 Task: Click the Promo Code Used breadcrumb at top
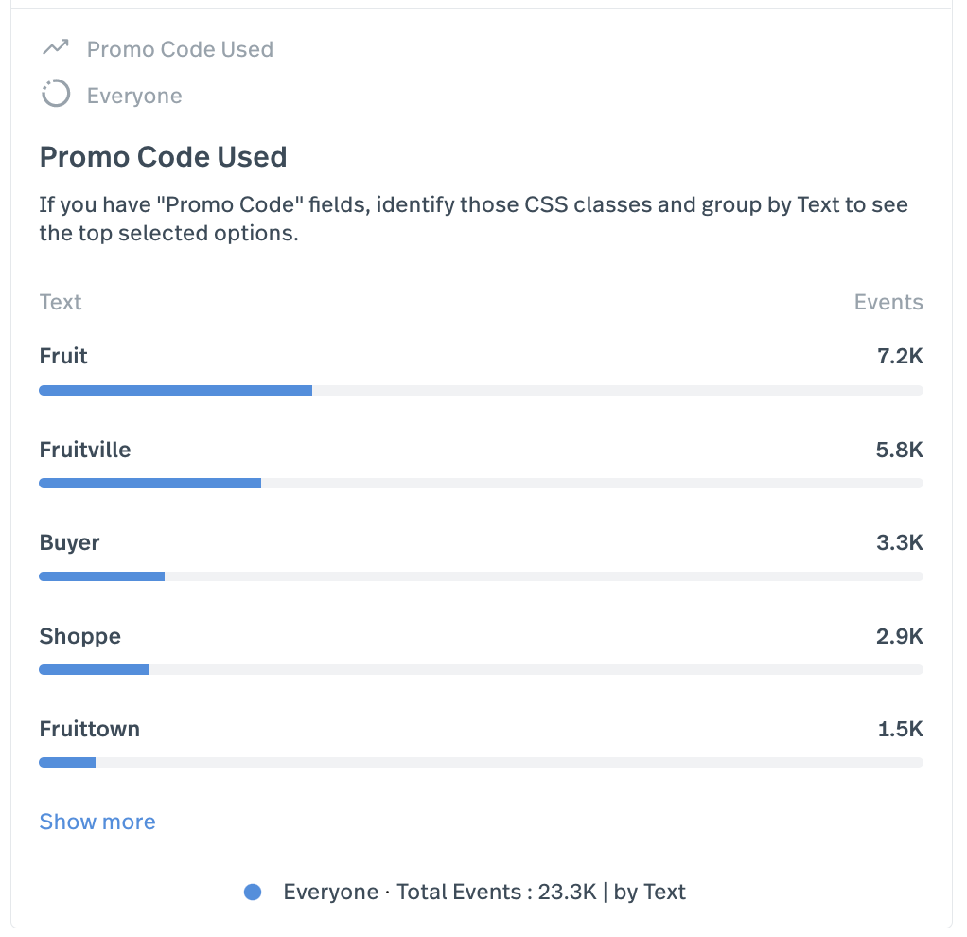point(180,48)
